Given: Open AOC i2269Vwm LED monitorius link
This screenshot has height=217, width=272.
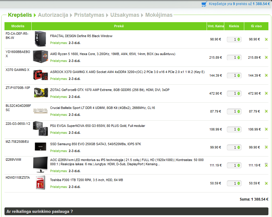Looking at the screenshot, I should coord(127,162).
